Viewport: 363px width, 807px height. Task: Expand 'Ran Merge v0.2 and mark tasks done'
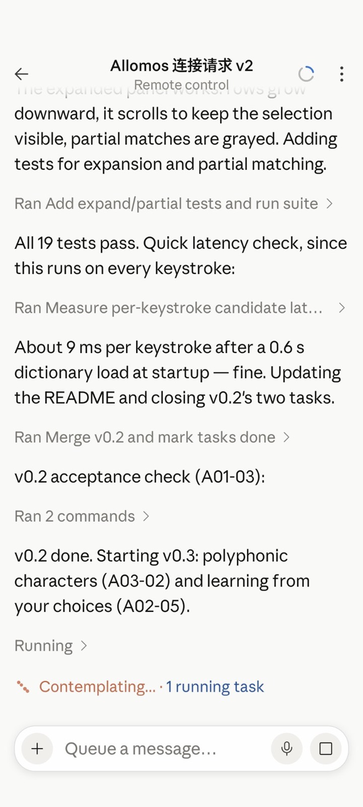pos(152,437)
